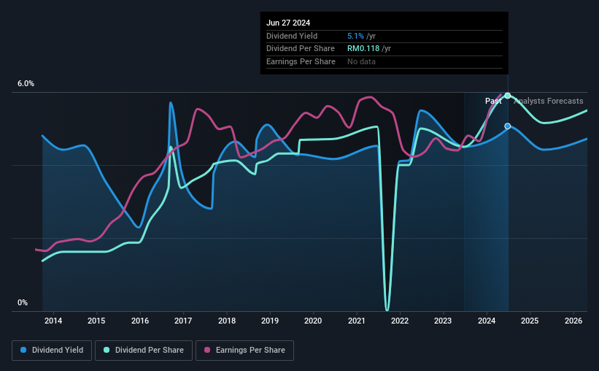The width and height of the screenshot is (599, 371).
Task: Click the 2026 x-axis year label
Action: click(573, 321)
